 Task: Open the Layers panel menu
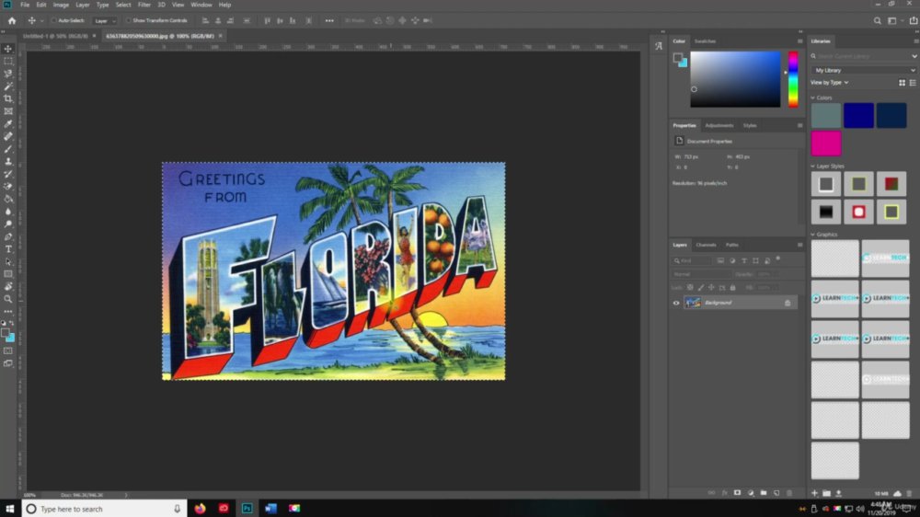pyautogui.click(x=799, y=245)
